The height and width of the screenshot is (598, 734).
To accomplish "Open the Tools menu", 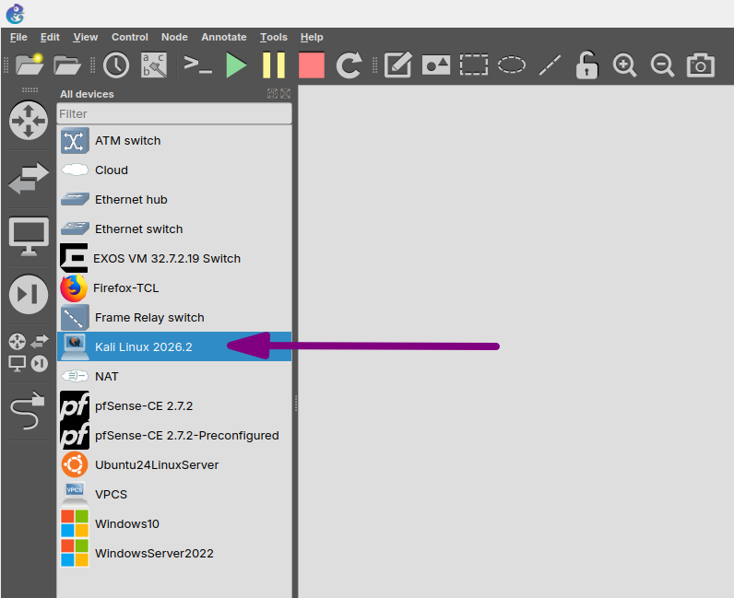I will 273,37.
